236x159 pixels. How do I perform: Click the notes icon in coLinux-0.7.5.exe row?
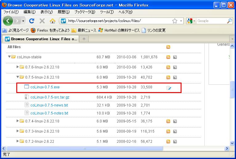[169, 88]
